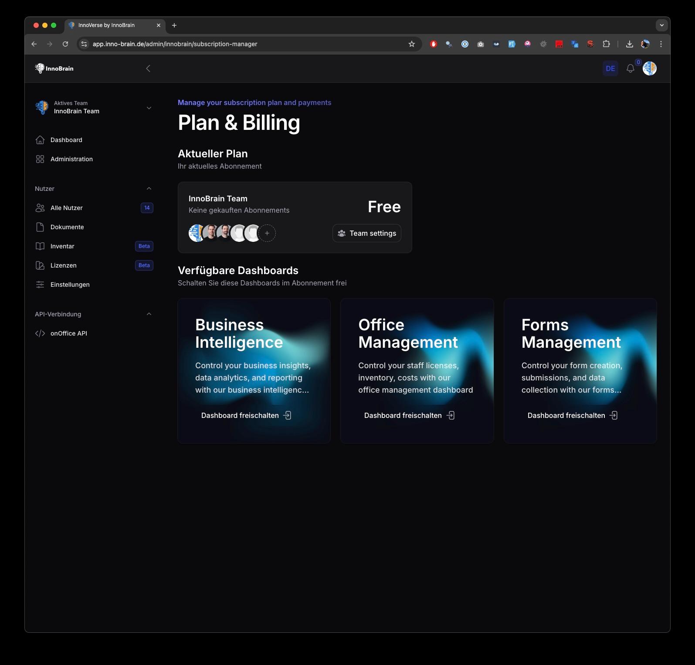
Task: Click the InnoBrain logo in header
Action: (54, 68)
